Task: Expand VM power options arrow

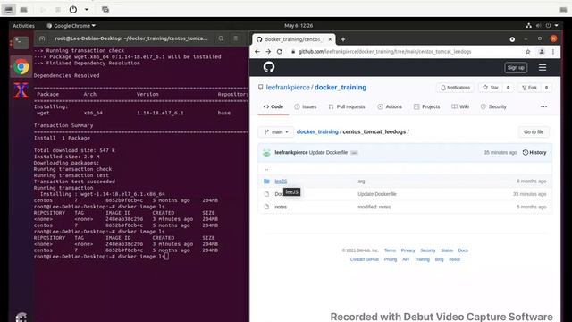Action: tap(87, 10)
